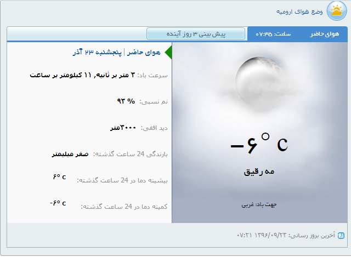The image size is (351, 257).
Task: Click the wind speed value ۳ متر بر ثانیه
Action: [115, 75]
